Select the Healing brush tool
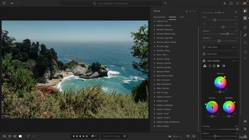 click(x=245, y=35)
